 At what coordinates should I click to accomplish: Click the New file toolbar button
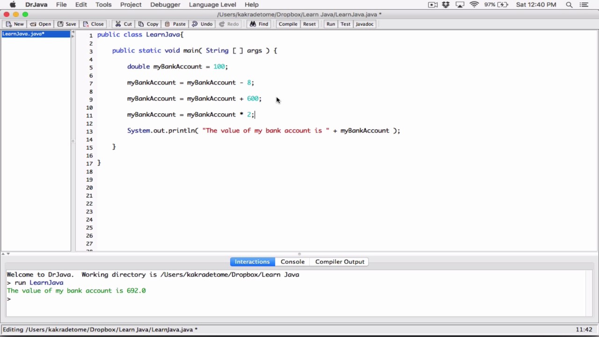tap(15, 24)
